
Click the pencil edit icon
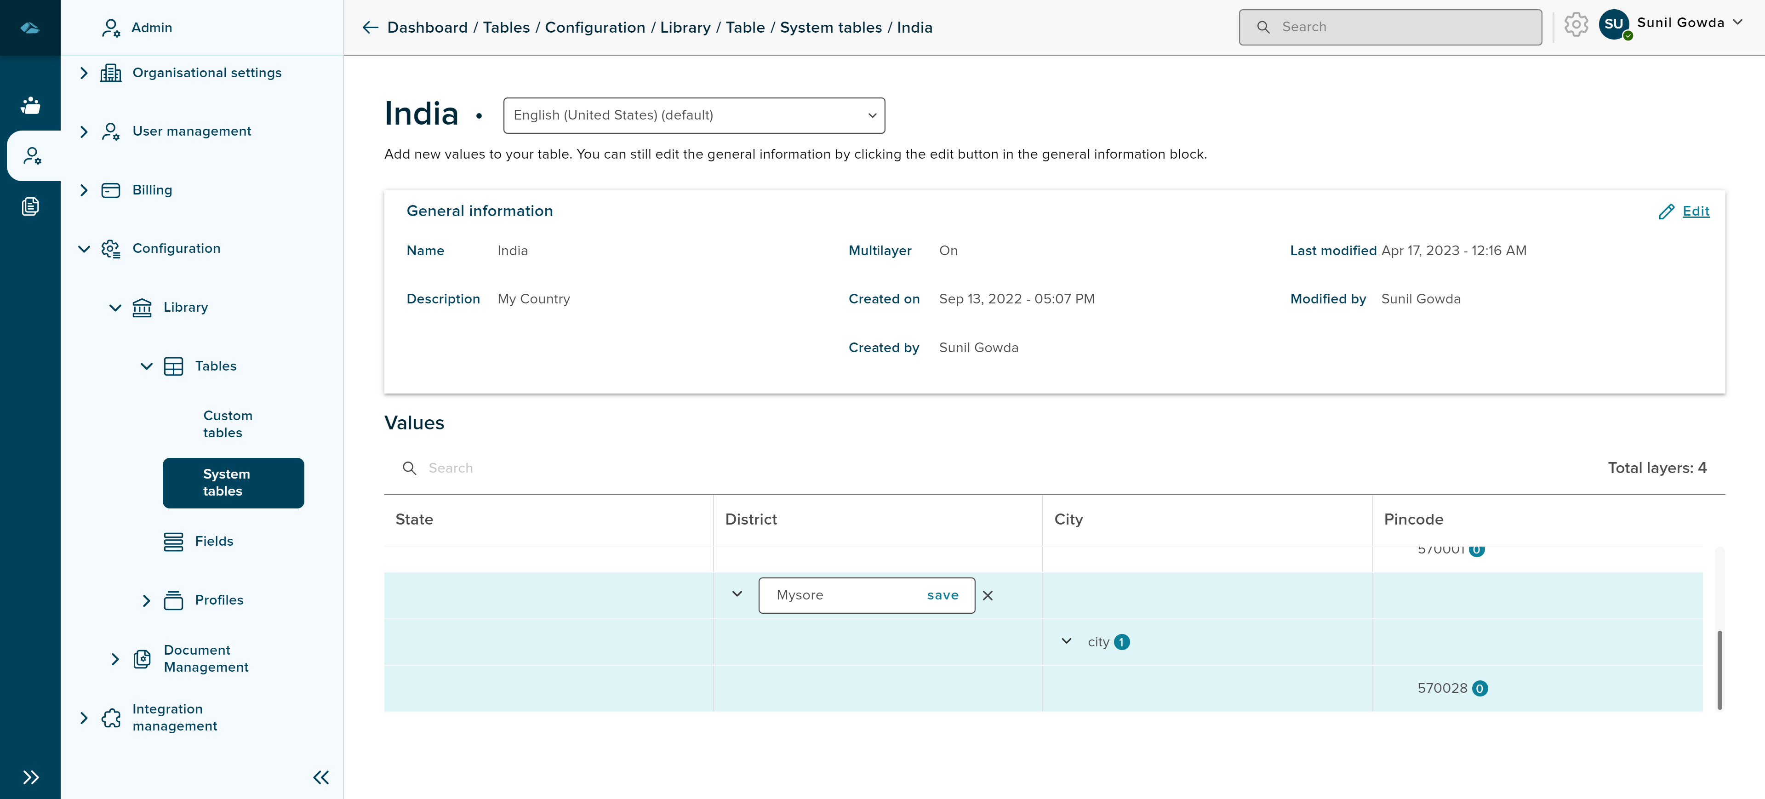click(1666, 212)
